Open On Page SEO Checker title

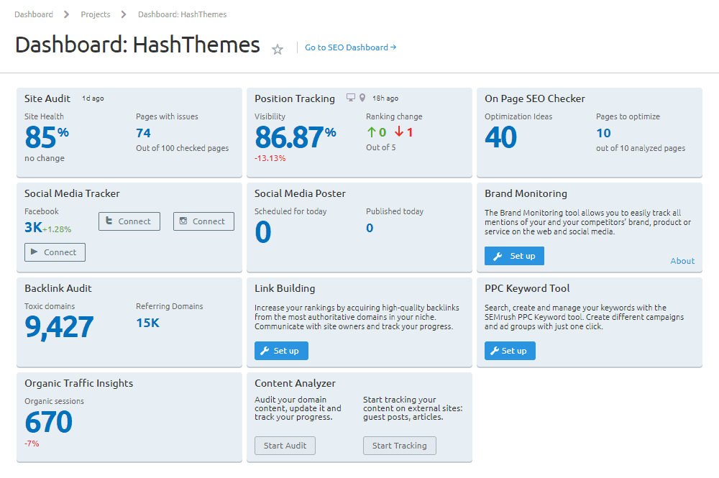click(x=535, y=98)
